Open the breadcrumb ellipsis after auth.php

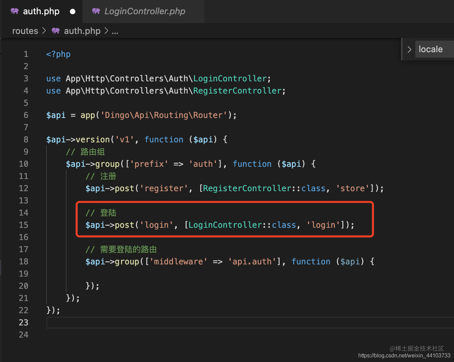[x=115, y=32]
